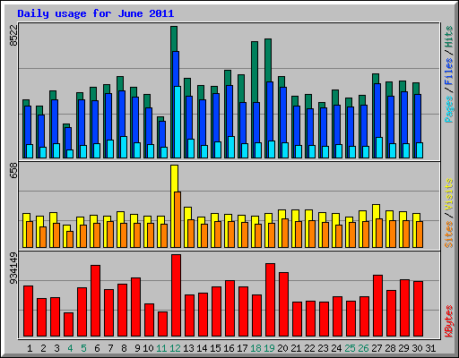This screenshot has height=358, width=459.
Task: Click the green hits bar for day 4
Action: pyautogui.click(x=66, y=125)
